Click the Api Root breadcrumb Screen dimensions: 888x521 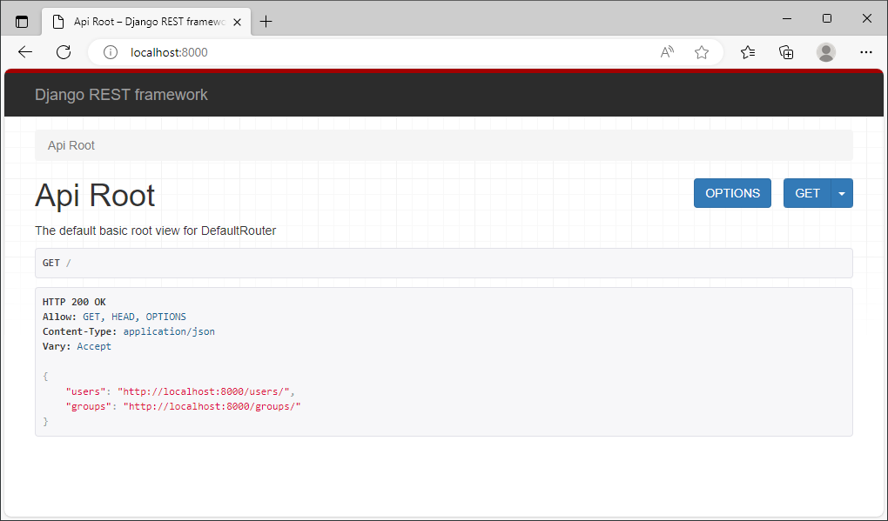71,145
